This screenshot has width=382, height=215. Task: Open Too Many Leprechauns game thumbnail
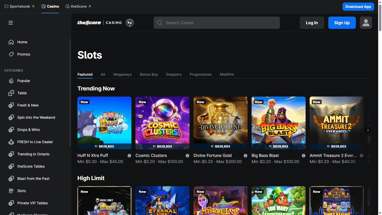[x=279, y=201]
